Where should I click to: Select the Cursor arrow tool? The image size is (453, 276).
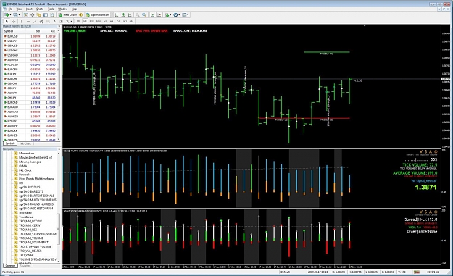[7, 21]
